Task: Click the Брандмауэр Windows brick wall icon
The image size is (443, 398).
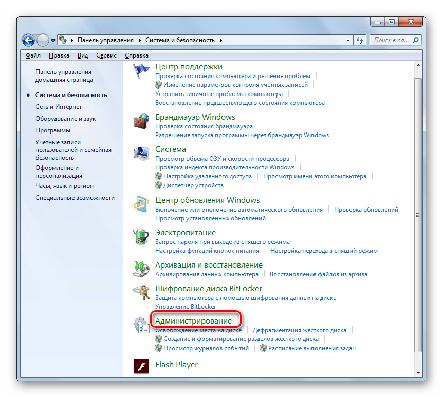Action: [x=141, y=122]
